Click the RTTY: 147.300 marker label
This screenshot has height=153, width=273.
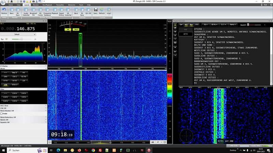(225, 141)
